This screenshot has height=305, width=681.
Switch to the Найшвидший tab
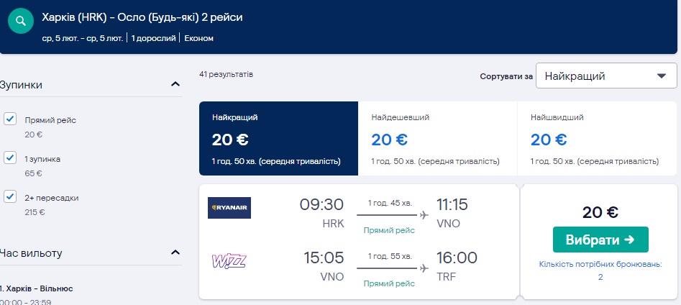[x=596, y=139]
